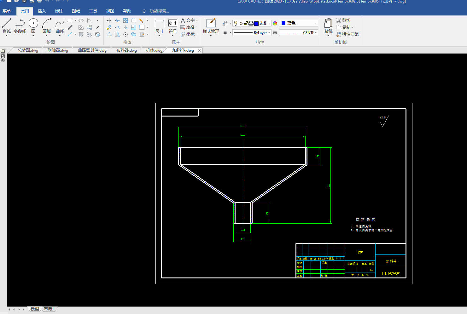Open the 布料器.dwg document tab
This screenshot has height=314, width=467.
pos(126,50)
